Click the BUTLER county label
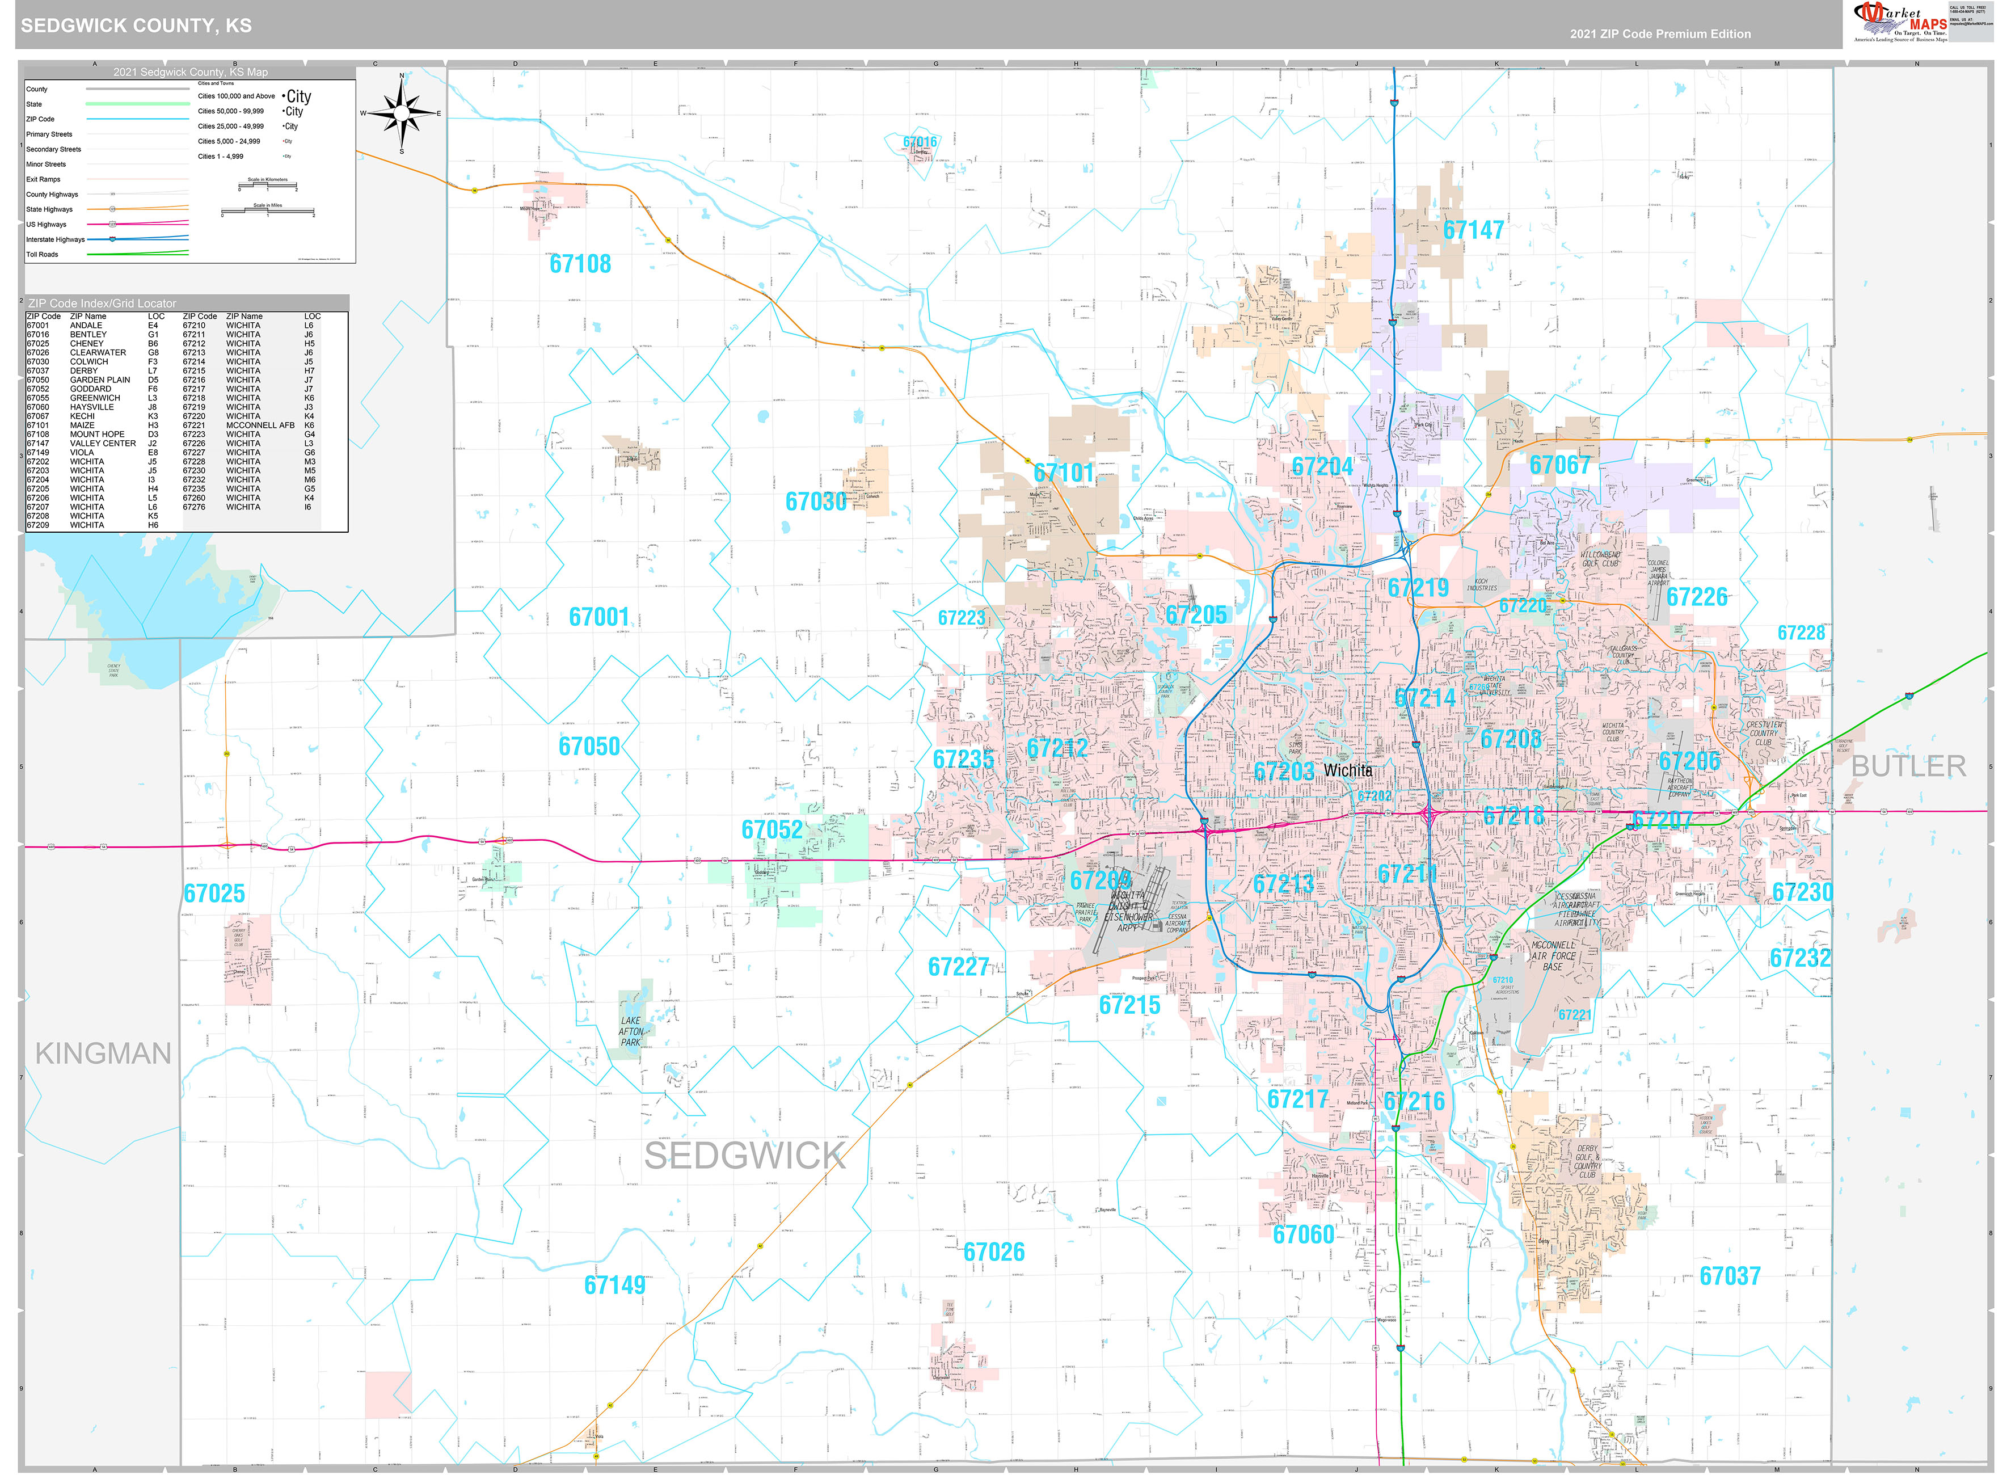2011x1475 pixels. point(1909,766)
